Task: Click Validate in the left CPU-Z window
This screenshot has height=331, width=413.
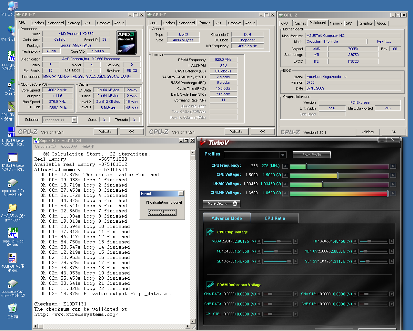Action: (x=105, y=132)
